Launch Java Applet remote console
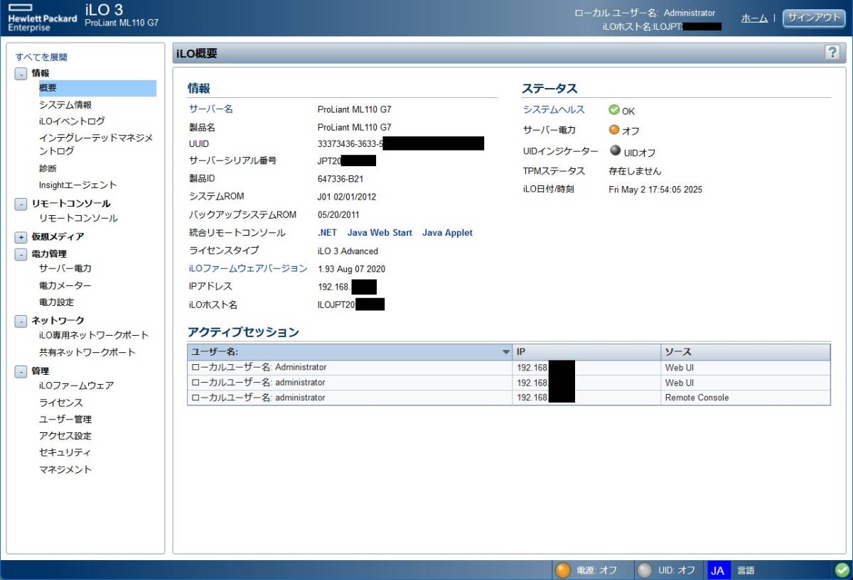 447,233
